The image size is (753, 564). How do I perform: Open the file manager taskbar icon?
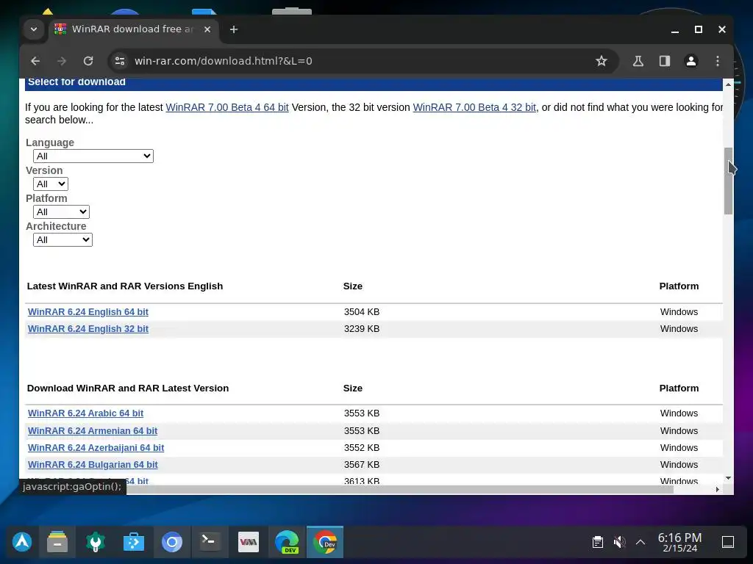(x=57, y=542)
